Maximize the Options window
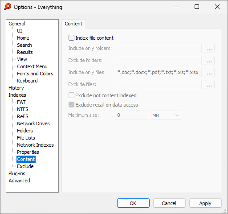Image resolution: width=228 pixels, height=214 pixels. 197,7
